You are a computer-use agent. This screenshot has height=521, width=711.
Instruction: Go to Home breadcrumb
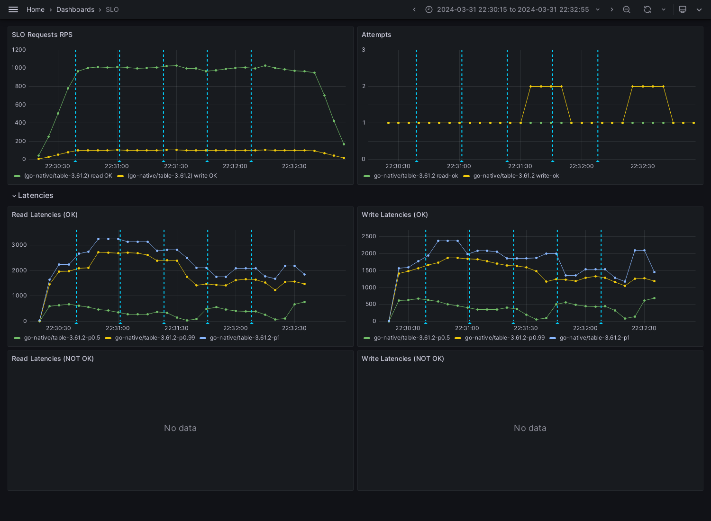pyautogui.click(x=36, y=9)
